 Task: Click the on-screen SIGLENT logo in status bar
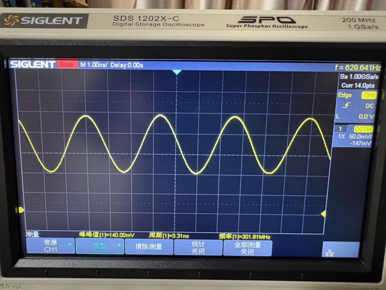(33, 65)
